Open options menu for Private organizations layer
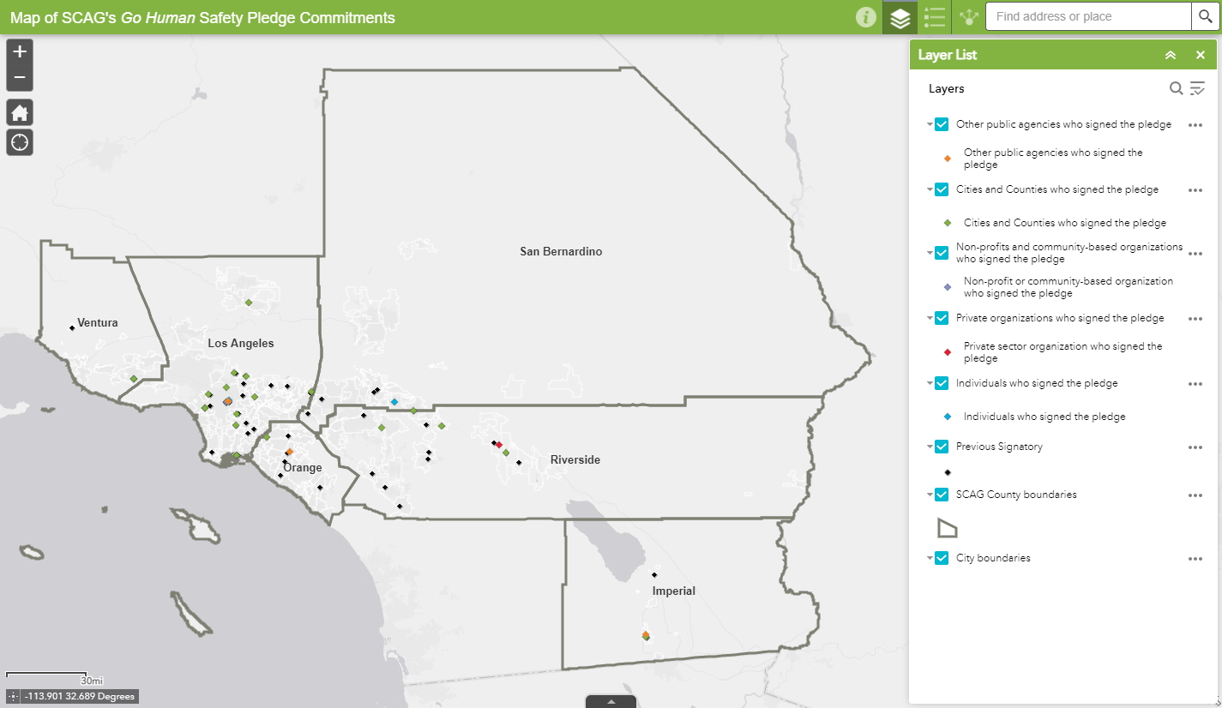 pos(1195,319)
